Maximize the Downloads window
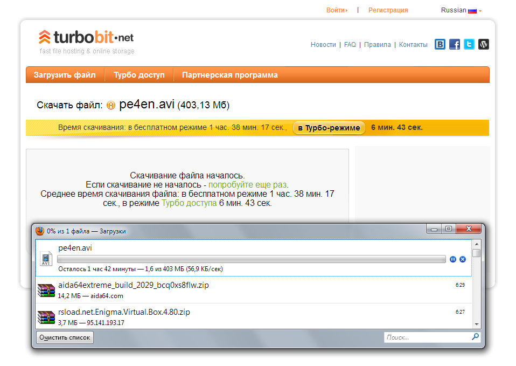Viewport: 516px width, 366px height. (449, 229)
